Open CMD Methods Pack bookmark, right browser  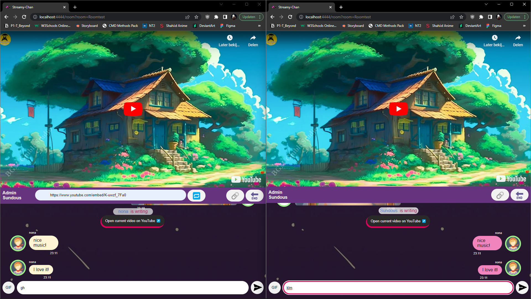pos(386,26)
